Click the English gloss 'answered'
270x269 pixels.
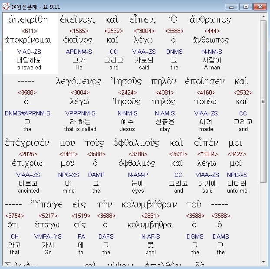pyautogui.click(x=29, y=67)
